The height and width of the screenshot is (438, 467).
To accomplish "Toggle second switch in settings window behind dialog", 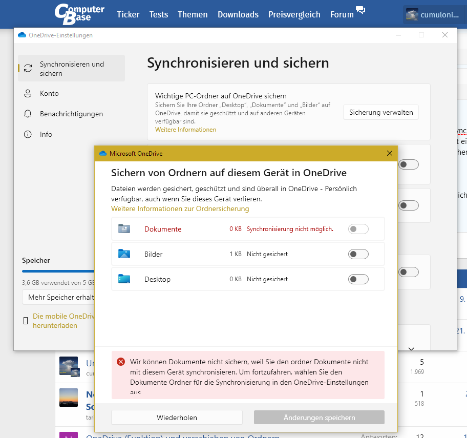I will click(x=409, y=205).
